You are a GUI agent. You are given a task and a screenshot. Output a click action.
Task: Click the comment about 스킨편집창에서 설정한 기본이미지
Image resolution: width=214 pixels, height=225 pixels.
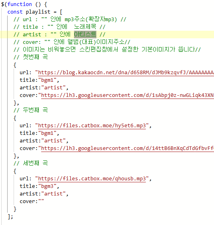(x=107, y=49)
